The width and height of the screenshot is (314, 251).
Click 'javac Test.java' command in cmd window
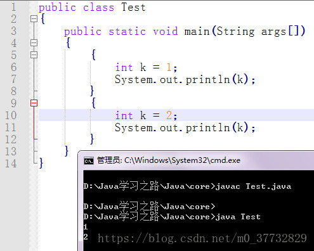click(x=253, y=186)
